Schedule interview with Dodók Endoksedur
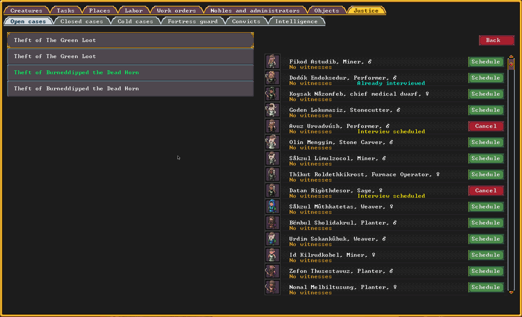 point(486,78)
